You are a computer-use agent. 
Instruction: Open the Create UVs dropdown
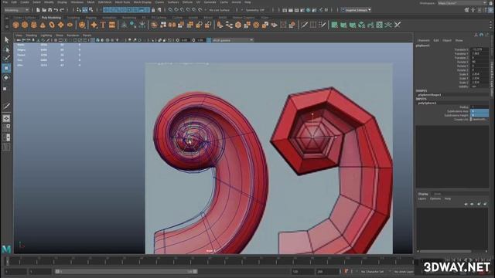click(480, 120)
